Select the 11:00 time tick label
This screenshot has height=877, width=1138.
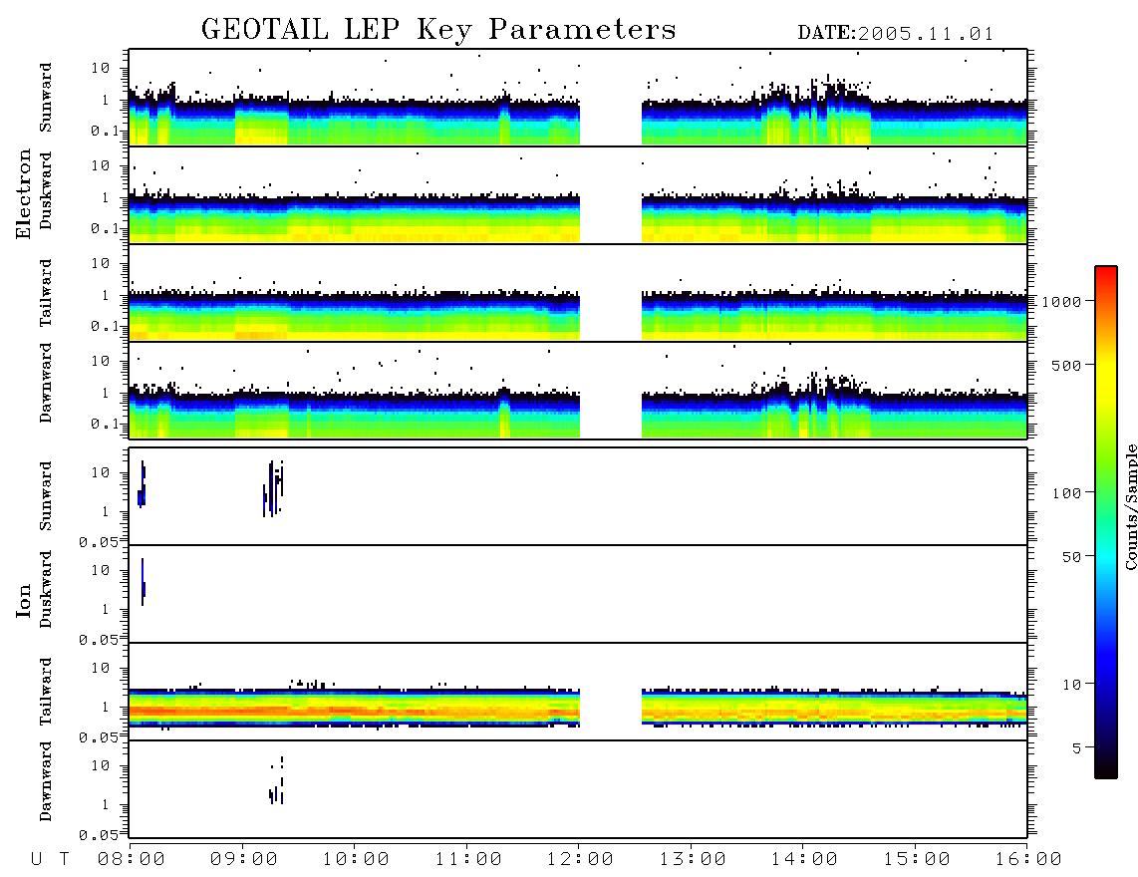(x=468, y=860)
